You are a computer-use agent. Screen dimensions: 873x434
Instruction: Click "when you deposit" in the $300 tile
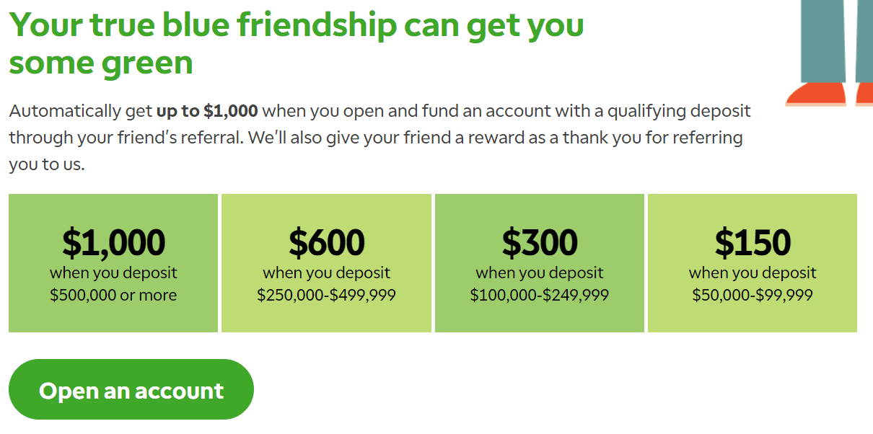[540, 273]
